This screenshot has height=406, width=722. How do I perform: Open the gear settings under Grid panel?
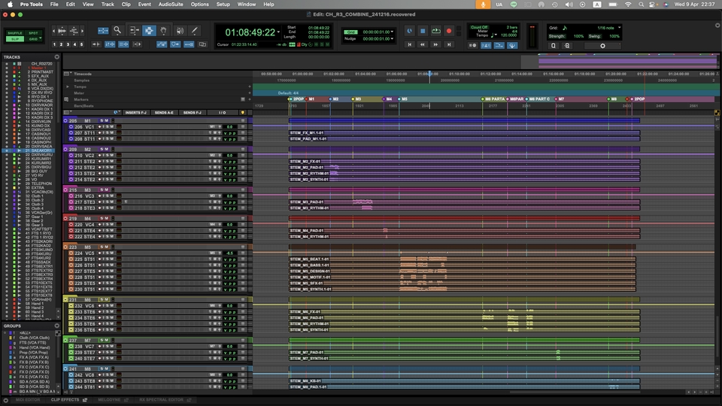[x=602, y=45]
